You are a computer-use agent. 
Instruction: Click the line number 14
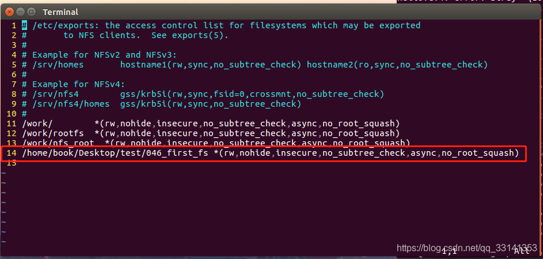[12, 153]
